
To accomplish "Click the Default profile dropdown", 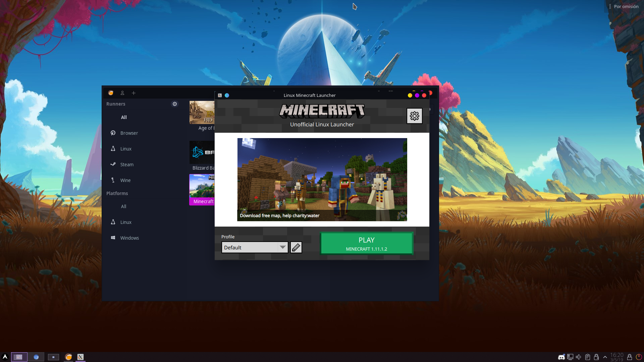I will tap(254, 247).
